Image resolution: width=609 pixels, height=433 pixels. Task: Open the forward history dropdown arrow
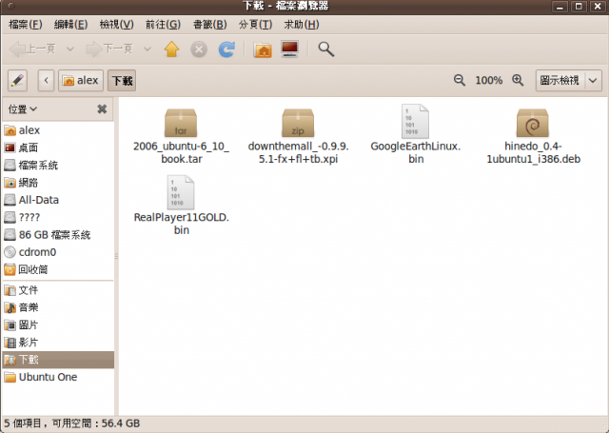click(147, 49)
